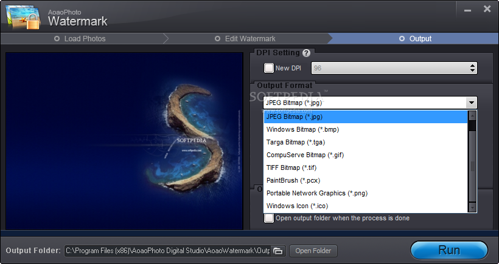Enable the New DPI checkbox
Screen dimensions: 499x264
(x=268, y=68)
